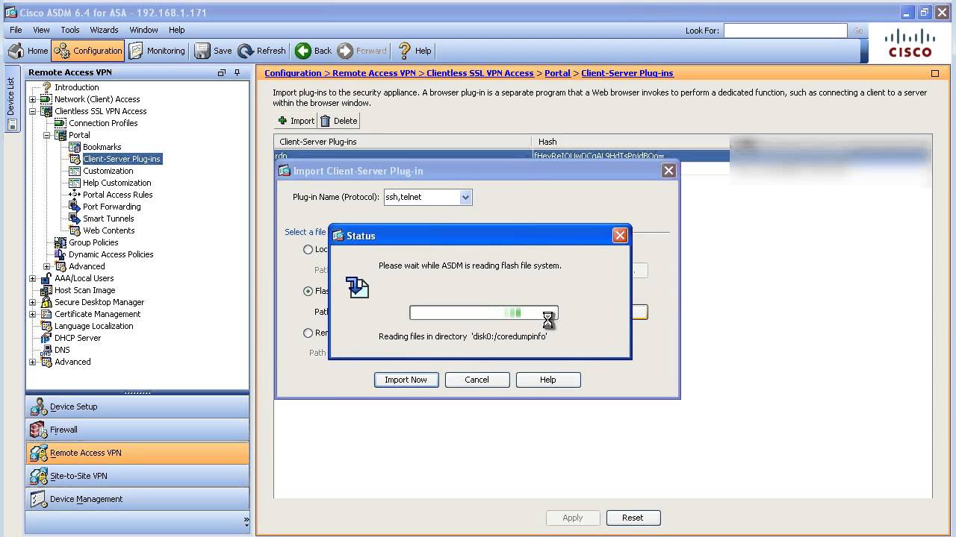Open the File menu
The height and width of the screenshot is (537, 956).
point(16,30)
